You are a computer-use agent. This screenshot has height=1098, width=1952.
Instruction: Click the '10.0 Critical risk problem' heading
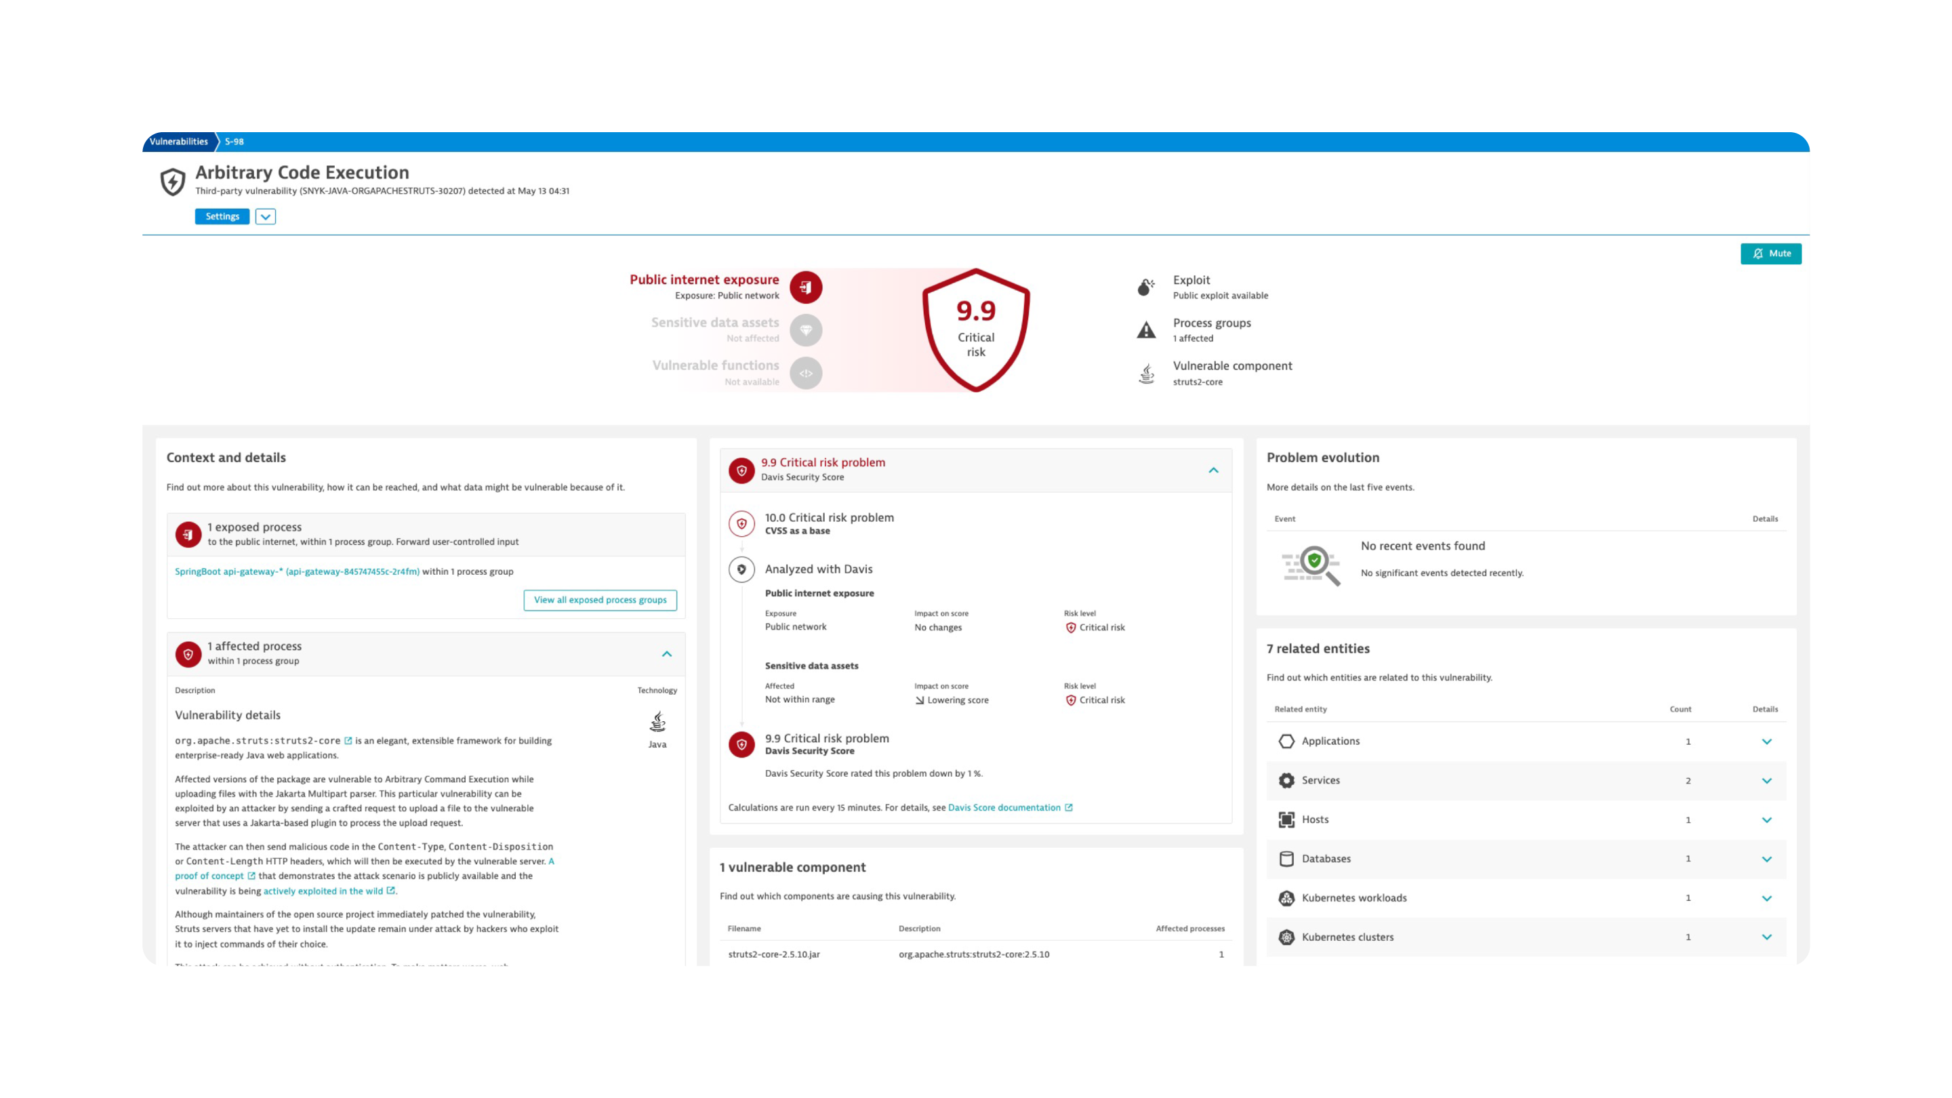pos(829,518)
